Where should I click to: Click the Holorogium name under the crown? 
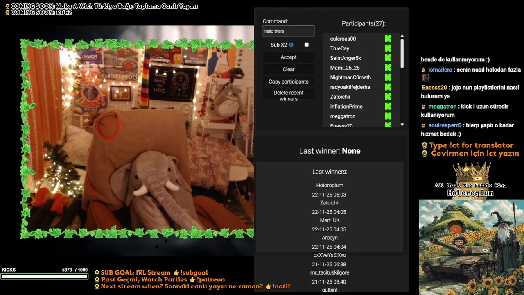470,193
